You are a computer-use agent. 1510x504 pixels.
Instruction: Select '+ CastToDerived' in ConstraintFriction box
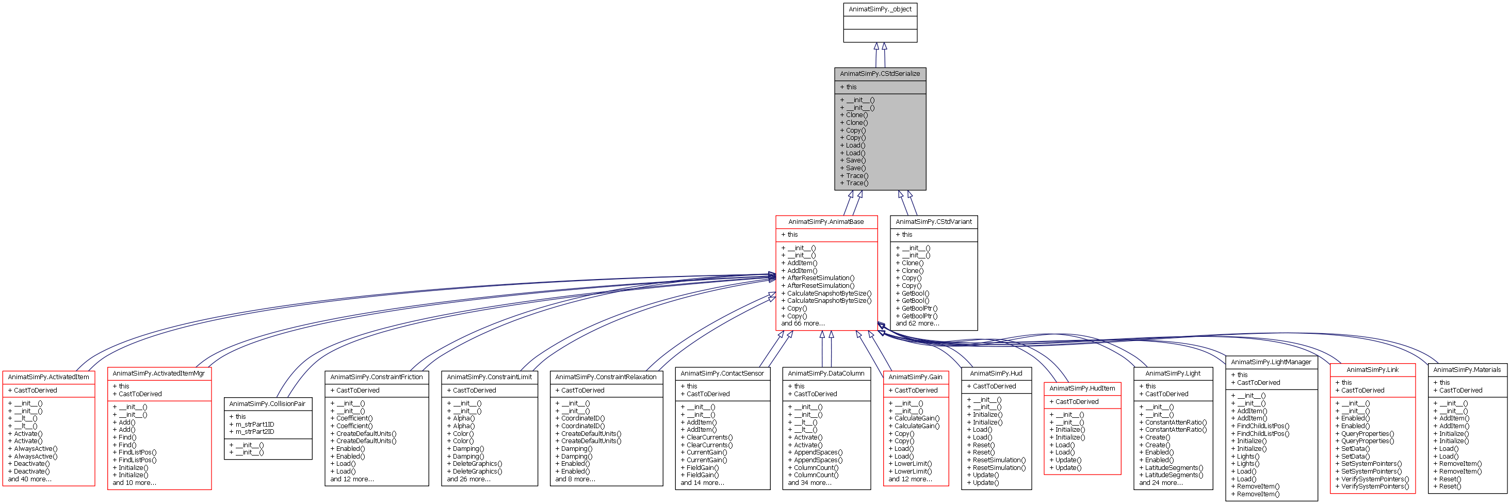[x=354, y=391]
